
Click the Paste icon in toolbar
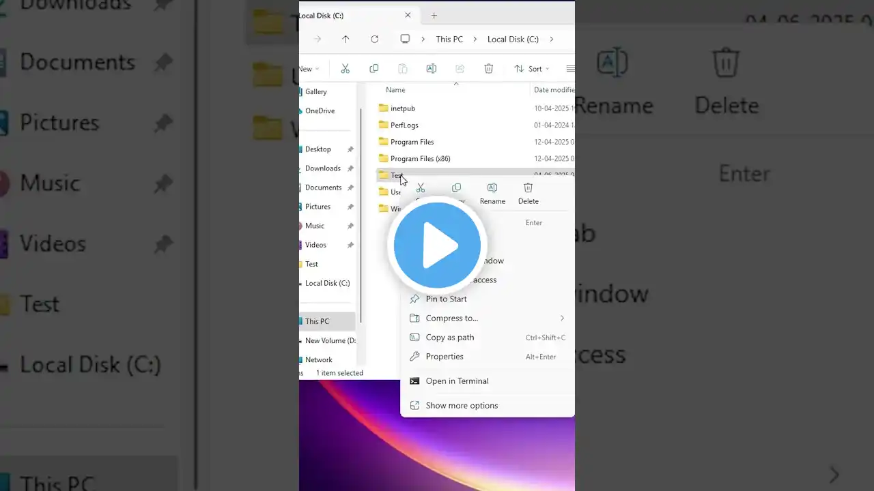pyautogui.click(x=403, y=69)
